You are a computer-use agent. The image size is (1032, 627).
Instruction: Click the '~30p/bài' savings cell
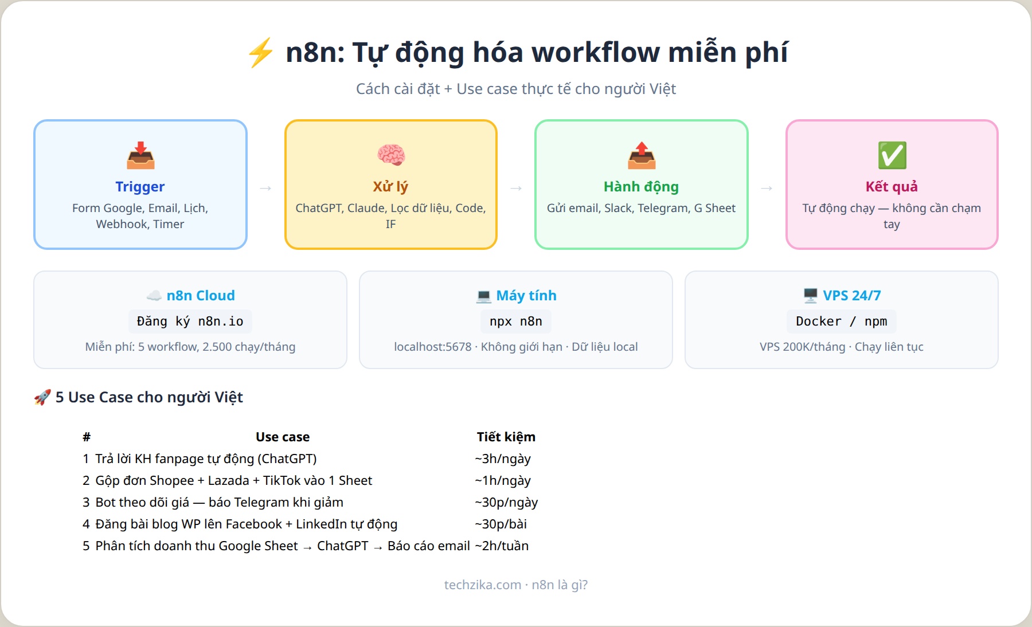coord(501,524)
